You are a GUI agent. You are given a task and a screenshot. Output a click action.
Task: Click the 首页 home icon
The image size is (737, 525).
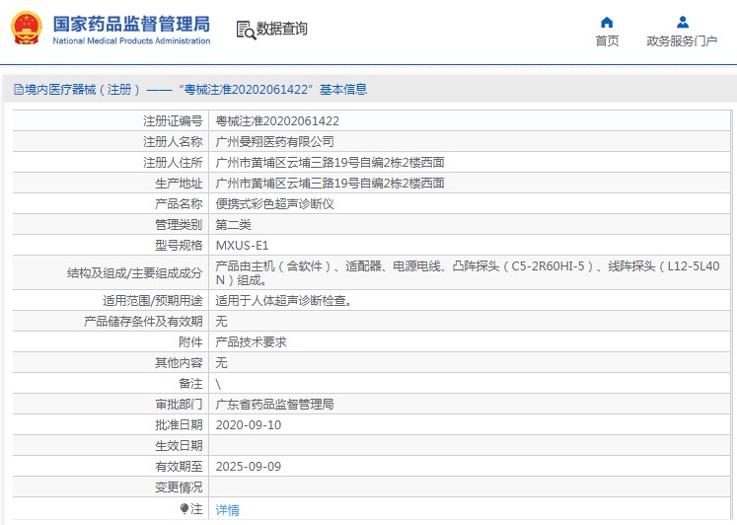pyautogui.click(x=607, y=22)
